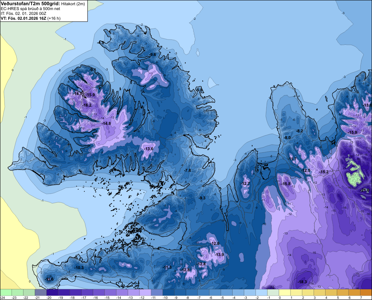The image size is (372, 300).
Task: Click the legend tick label '-5'
Action: (222, 298)
